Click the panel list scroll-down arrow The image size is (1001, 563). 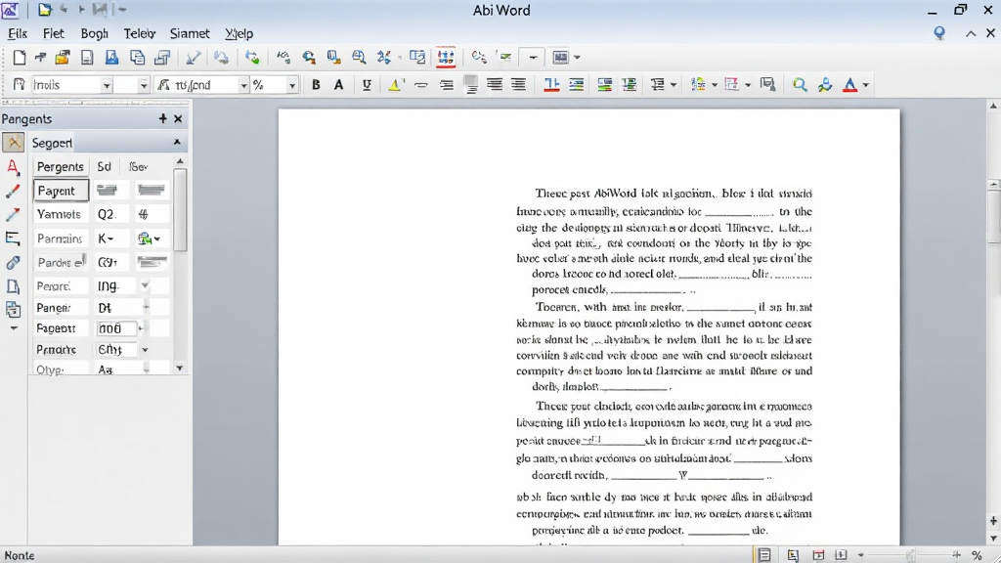point(180,368)
